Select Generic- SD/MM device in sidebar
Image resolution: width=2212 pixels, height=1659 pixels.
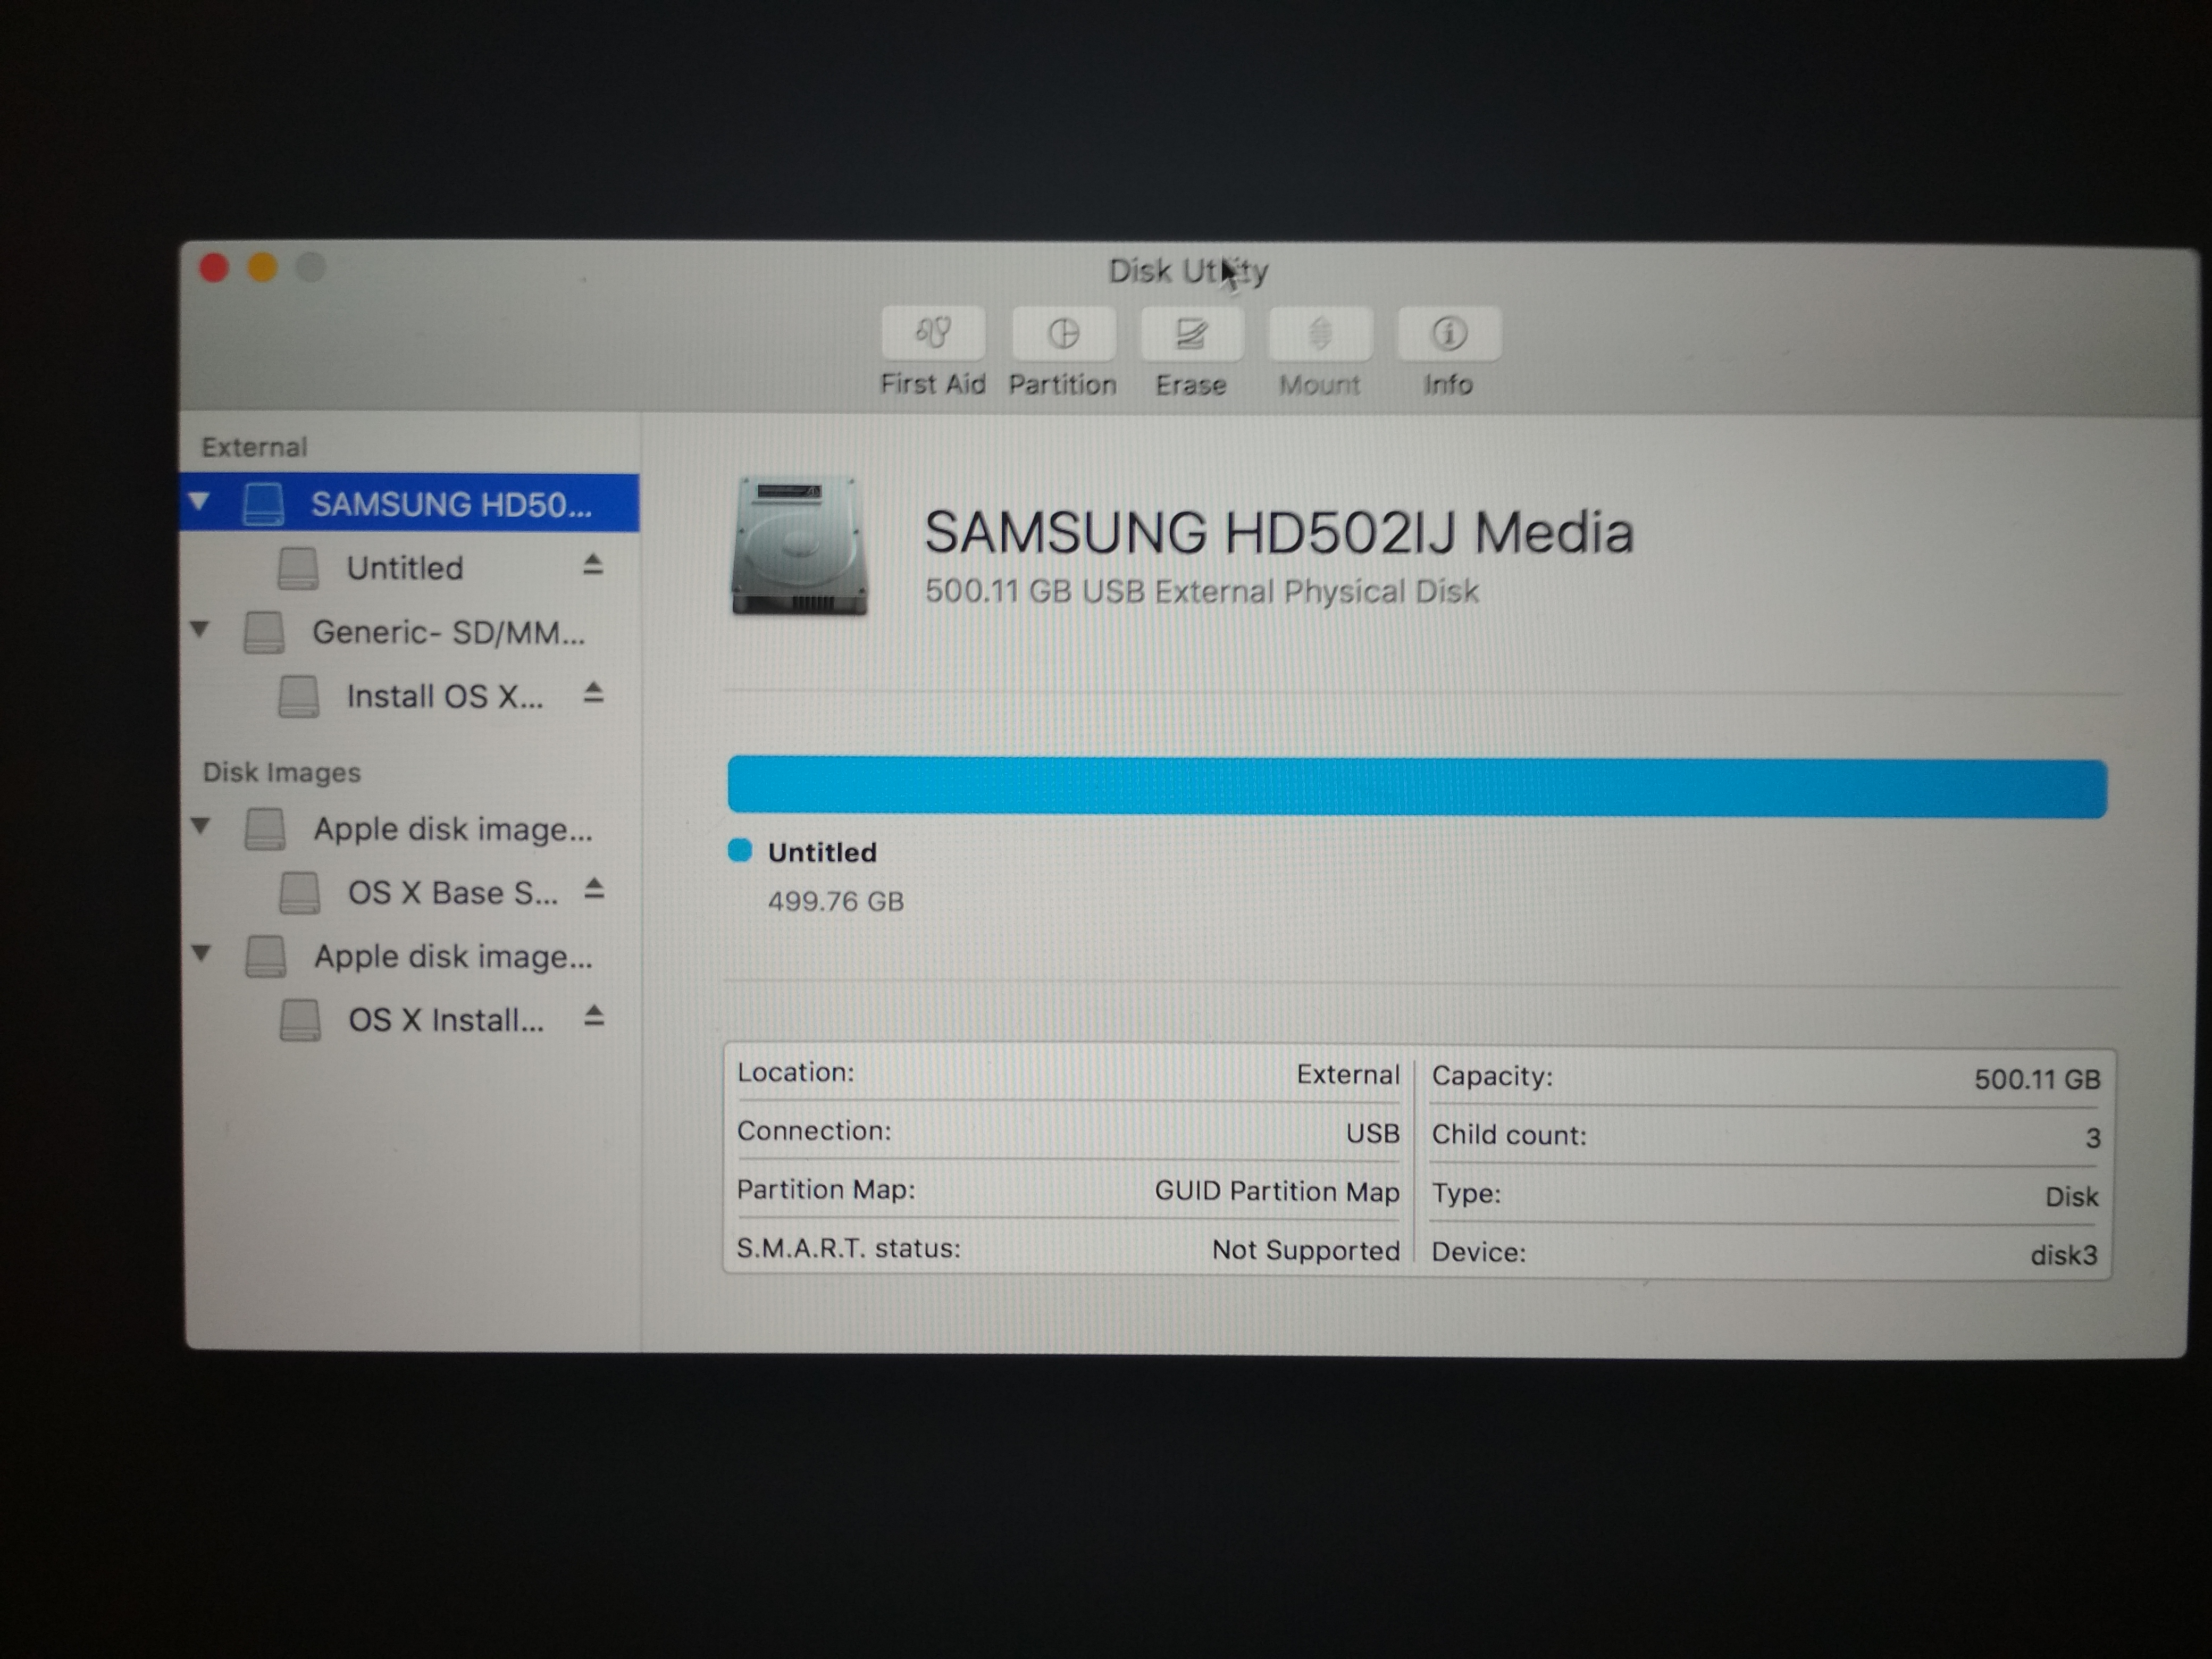coord(447,632)
